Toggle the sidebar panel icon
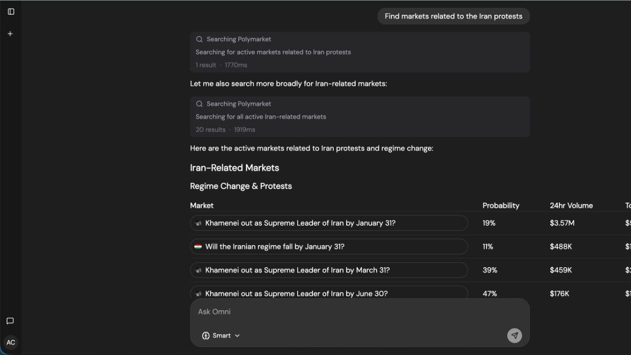Image resolution: width=631 pixels, height=355 pixels. pos(11,11)
